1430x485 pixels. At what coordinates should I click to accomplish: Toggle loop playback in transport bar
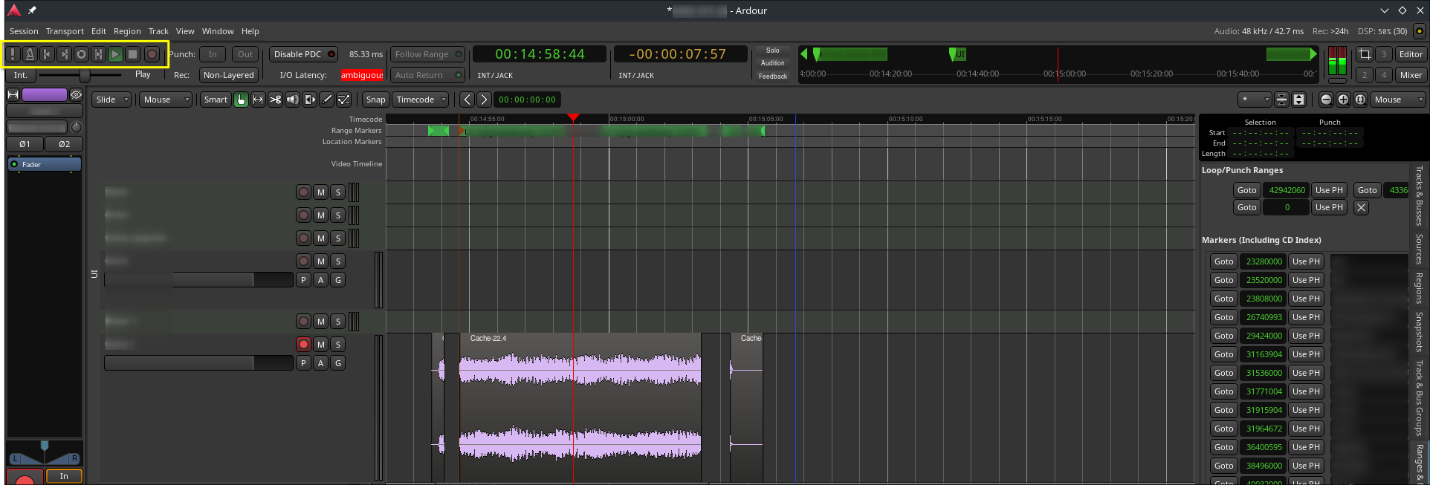click(x=81, y=54)
